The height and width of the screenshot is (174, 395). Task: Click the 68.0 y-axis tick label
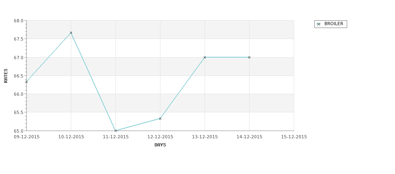point(19,21)
